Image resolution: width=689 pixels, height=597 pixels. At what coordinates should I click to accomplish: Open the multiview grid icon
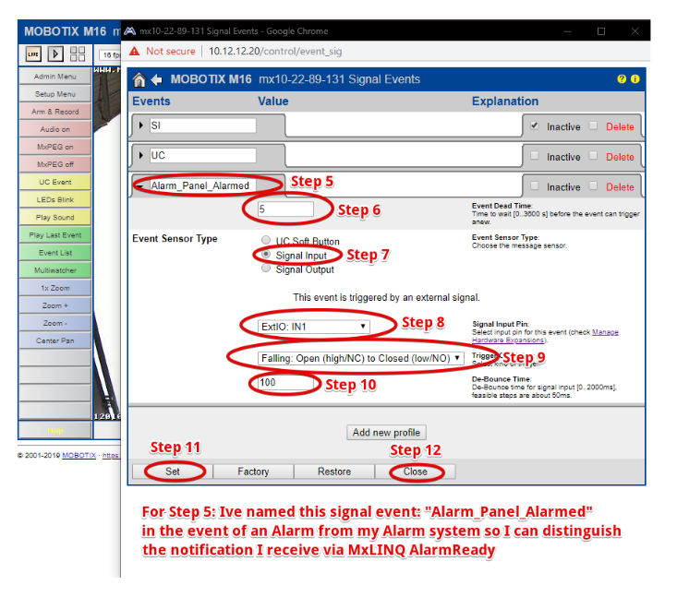point(78,55)
